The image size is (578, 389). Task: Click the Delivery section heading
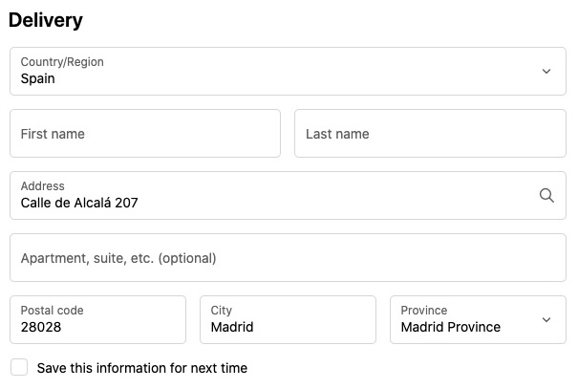click(x=46, y=20)
